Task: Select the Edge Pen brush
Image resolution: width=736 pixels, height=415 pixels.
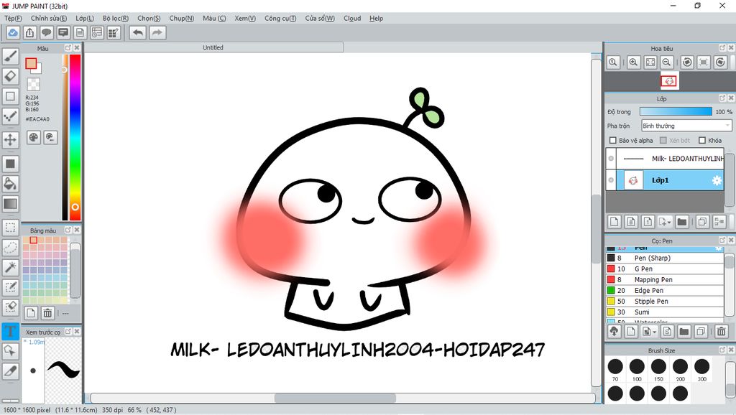Action: [x=665, y=290]
